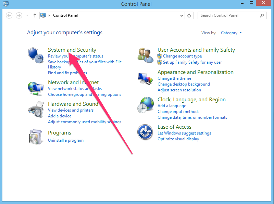Viewport: 274px width, 204px height.
Task: Refresh the Control Panel view
Action: tap(189, 15)
